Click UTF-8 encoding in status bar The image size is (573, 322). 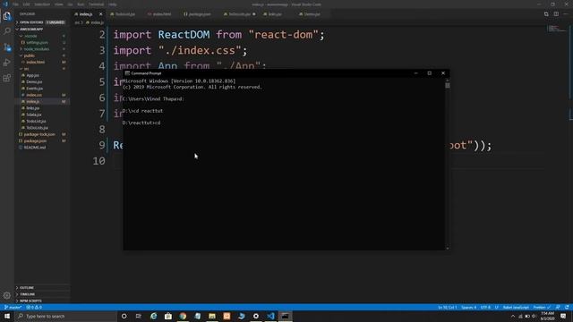click(485, 307)
